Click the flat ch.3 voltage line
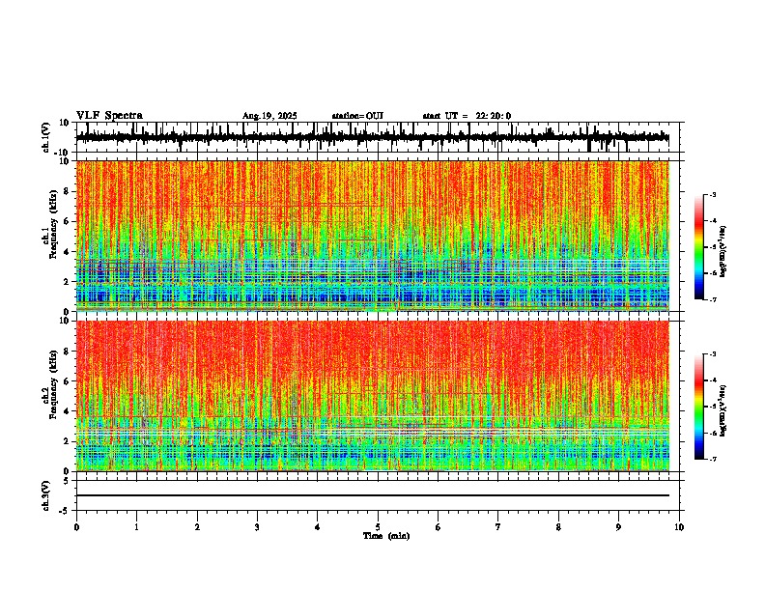 pos(372,495)
